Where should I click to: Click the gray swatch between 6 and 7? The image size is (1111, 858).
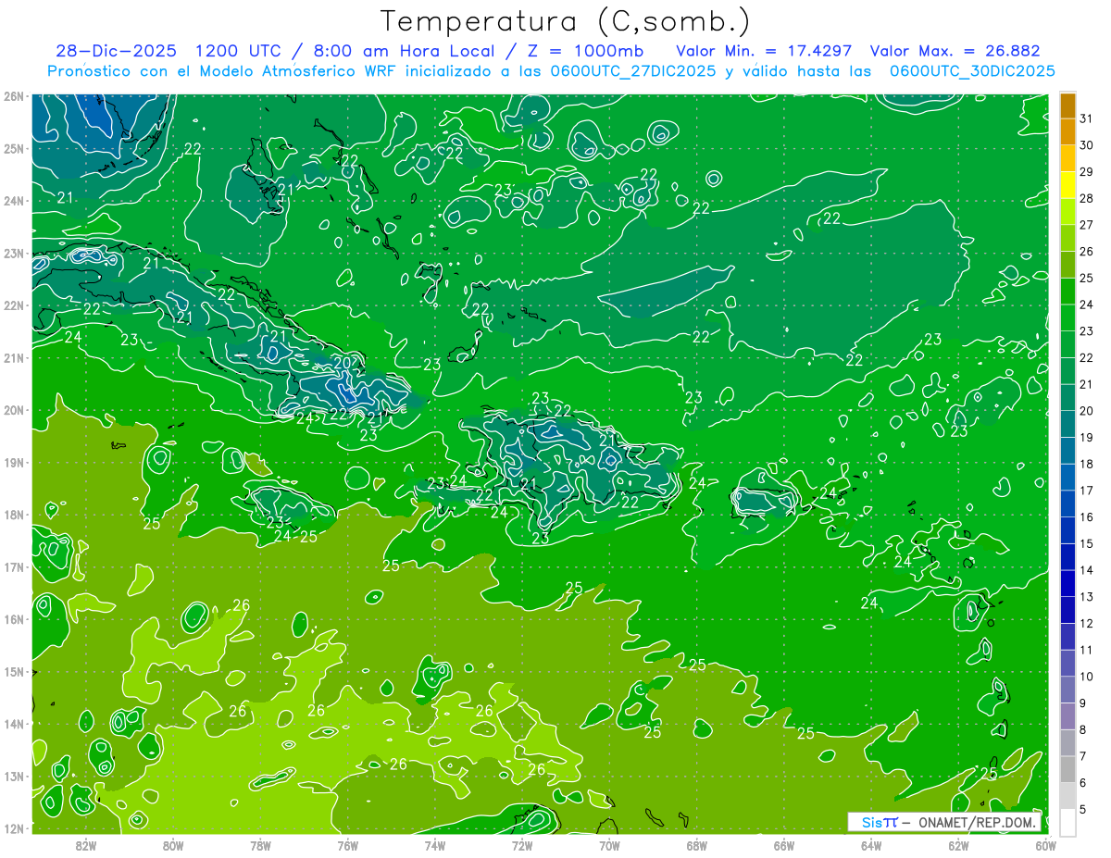tap(1067, 769)
